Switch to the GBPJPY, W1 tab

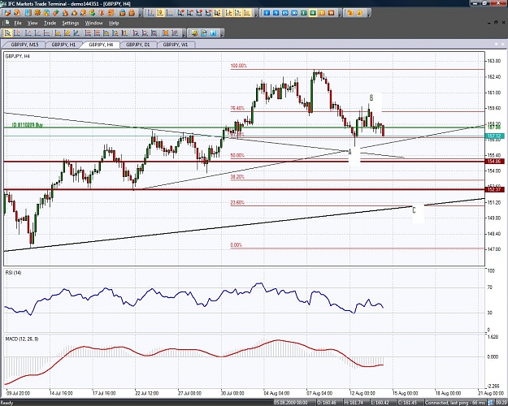coord(176,45)
